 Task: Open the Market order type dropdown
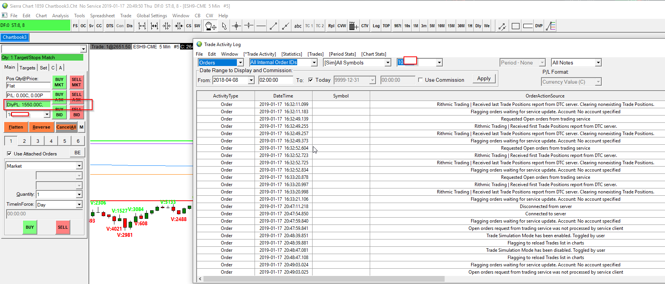[x=79, y=166]
